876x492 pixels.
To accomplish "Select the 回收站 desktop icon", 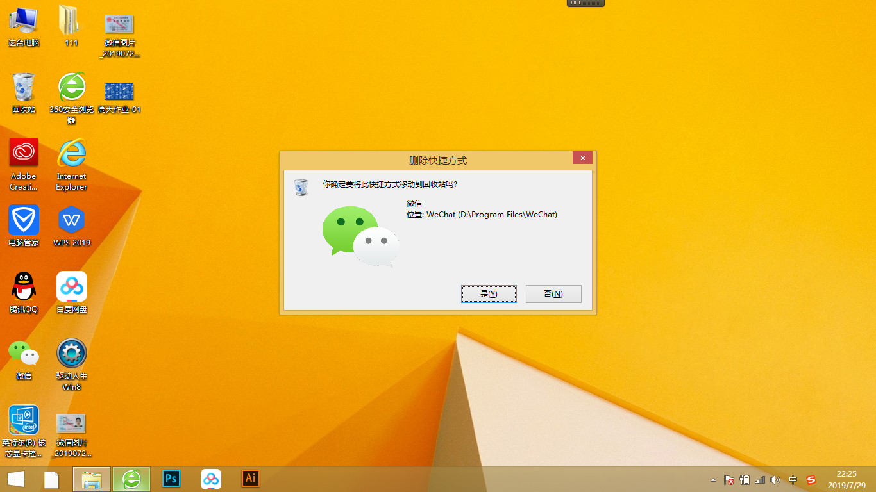I will pyautogui.click(x=24, y=93).
